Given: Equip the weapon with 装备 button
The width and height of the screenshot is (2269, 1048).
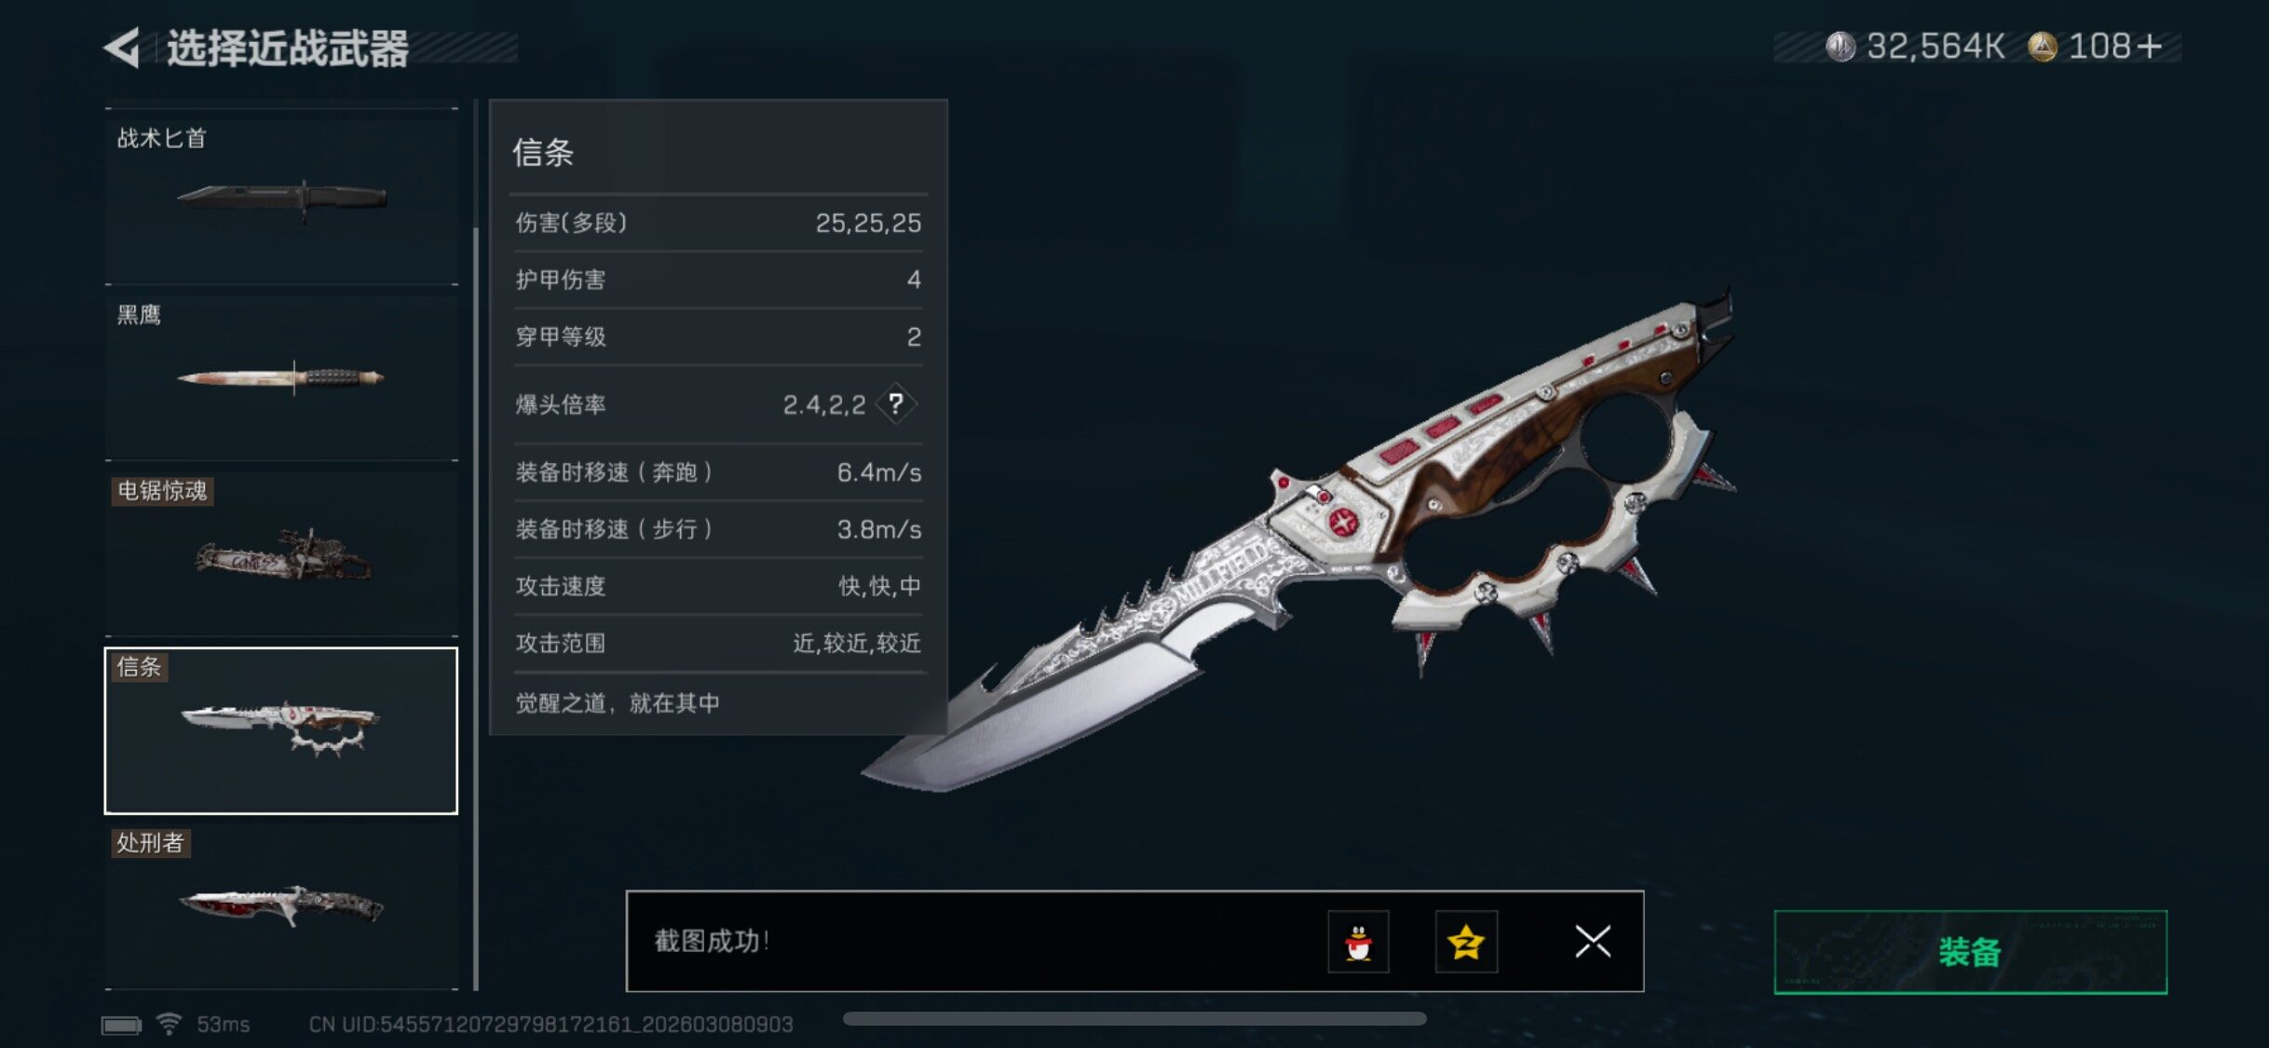Looking at the screenshot, I should coord(1970,952).
